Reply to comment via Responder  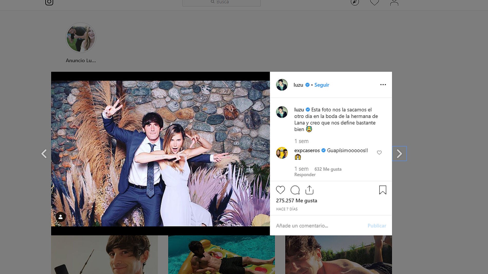coord(305,175)
